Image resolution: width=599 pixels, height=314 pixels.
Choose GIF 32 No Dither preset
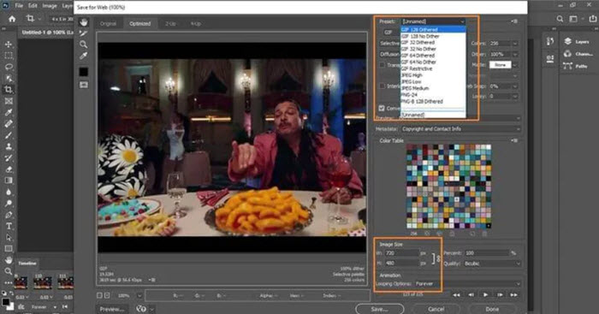[433, 49]
